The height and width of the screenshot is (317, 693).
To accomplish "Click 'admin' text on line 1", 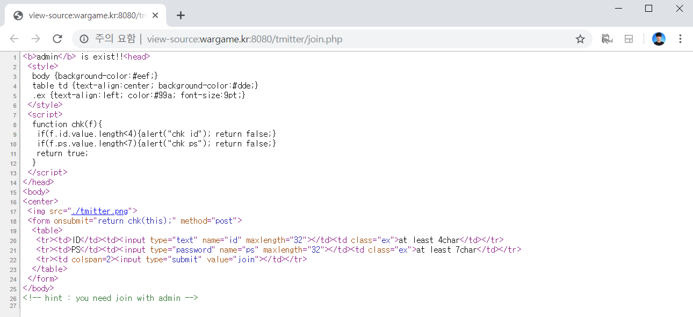I will point(47,56).
